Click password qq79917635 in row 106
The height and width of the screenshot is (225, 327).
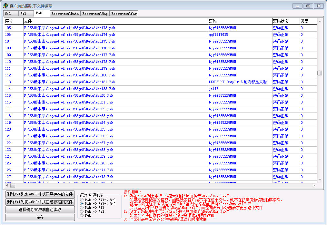pyautogui.click(x=219, y=34)
